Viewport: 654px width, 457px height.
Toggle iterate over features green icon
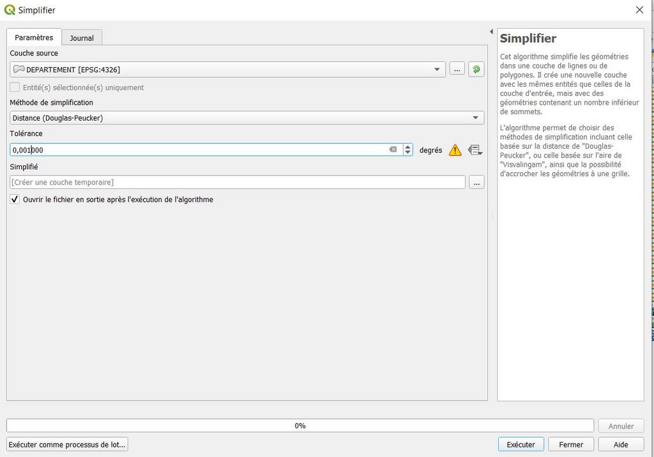click(x=476, y=69)
